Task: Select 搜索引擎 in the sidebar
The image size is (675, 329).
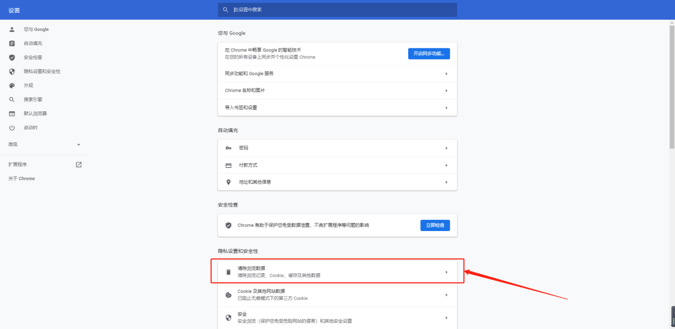Action: [33, 100]
